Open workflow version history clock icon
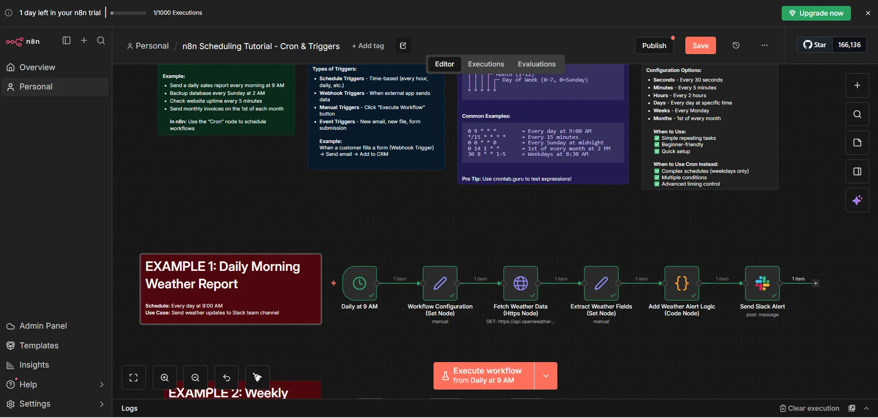The image size is (878, 418). click(x=736, y=45)
